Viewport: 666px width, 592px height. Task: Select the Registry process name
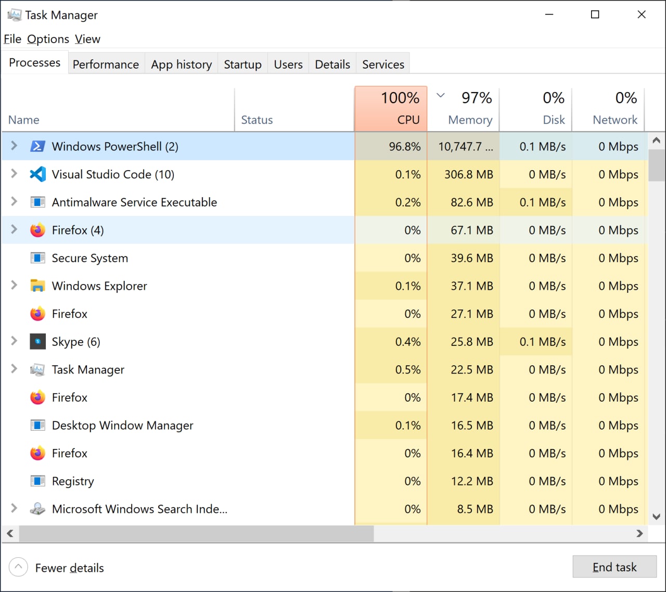point(73,481)
